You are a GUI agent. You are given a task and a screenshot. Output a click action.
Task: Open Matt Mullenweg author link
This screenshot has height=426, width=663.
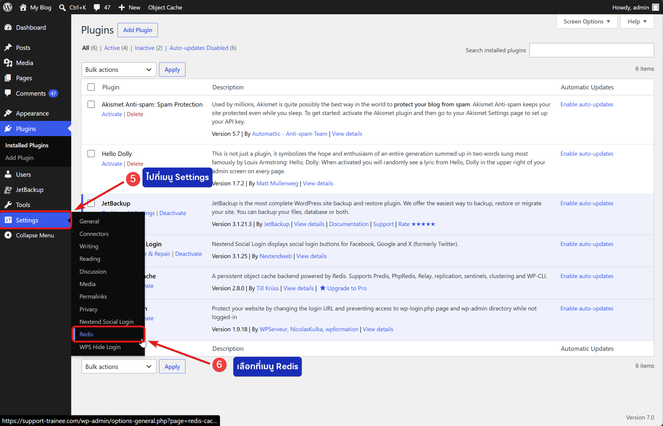point(277,183)
